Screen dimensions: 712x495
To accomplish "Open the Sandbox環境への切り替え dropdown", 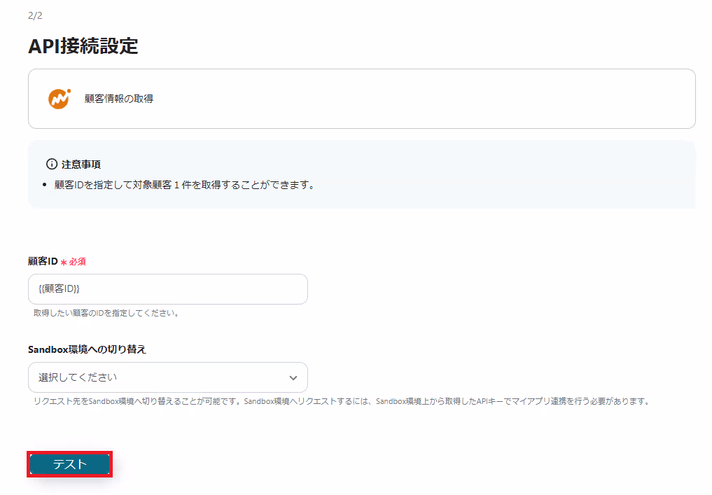I will tap(168, 377).
